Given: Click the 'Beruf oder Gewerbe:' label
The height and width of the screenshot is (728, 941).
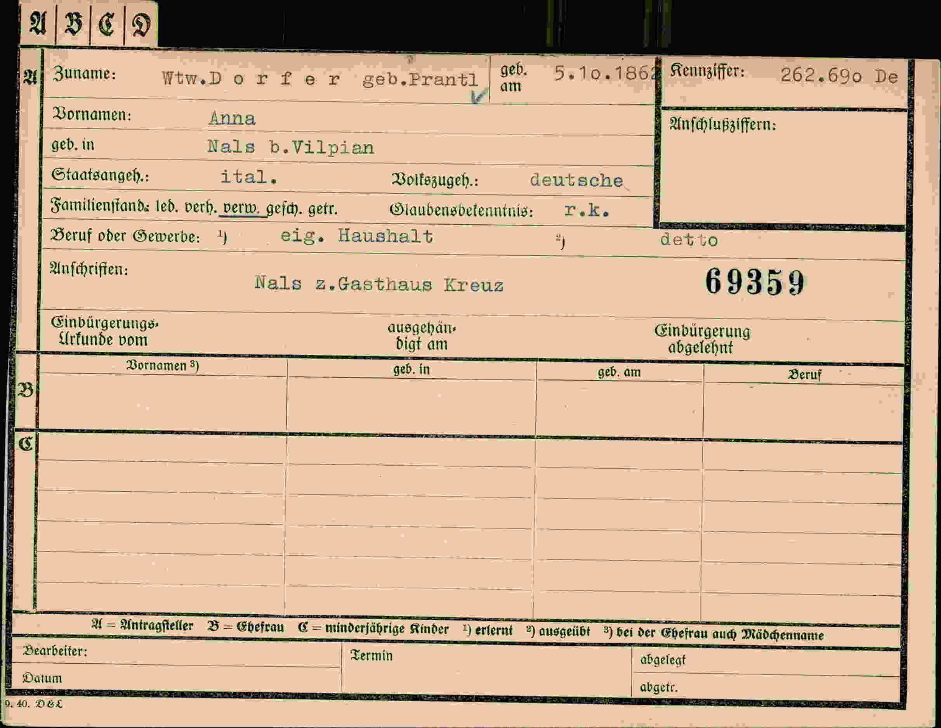Looking at the screenshot, I should [125, 236].
